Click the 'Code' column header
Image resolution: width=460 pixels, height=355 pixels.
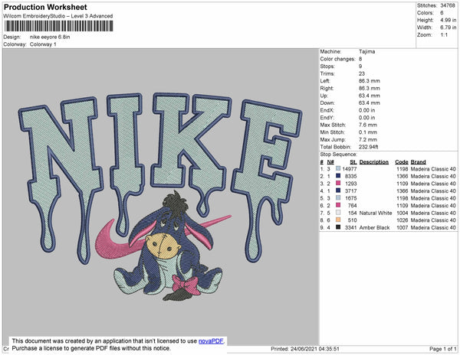[402, 162]
